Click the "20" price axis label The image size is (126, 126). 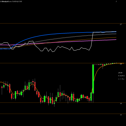point(121,64)
